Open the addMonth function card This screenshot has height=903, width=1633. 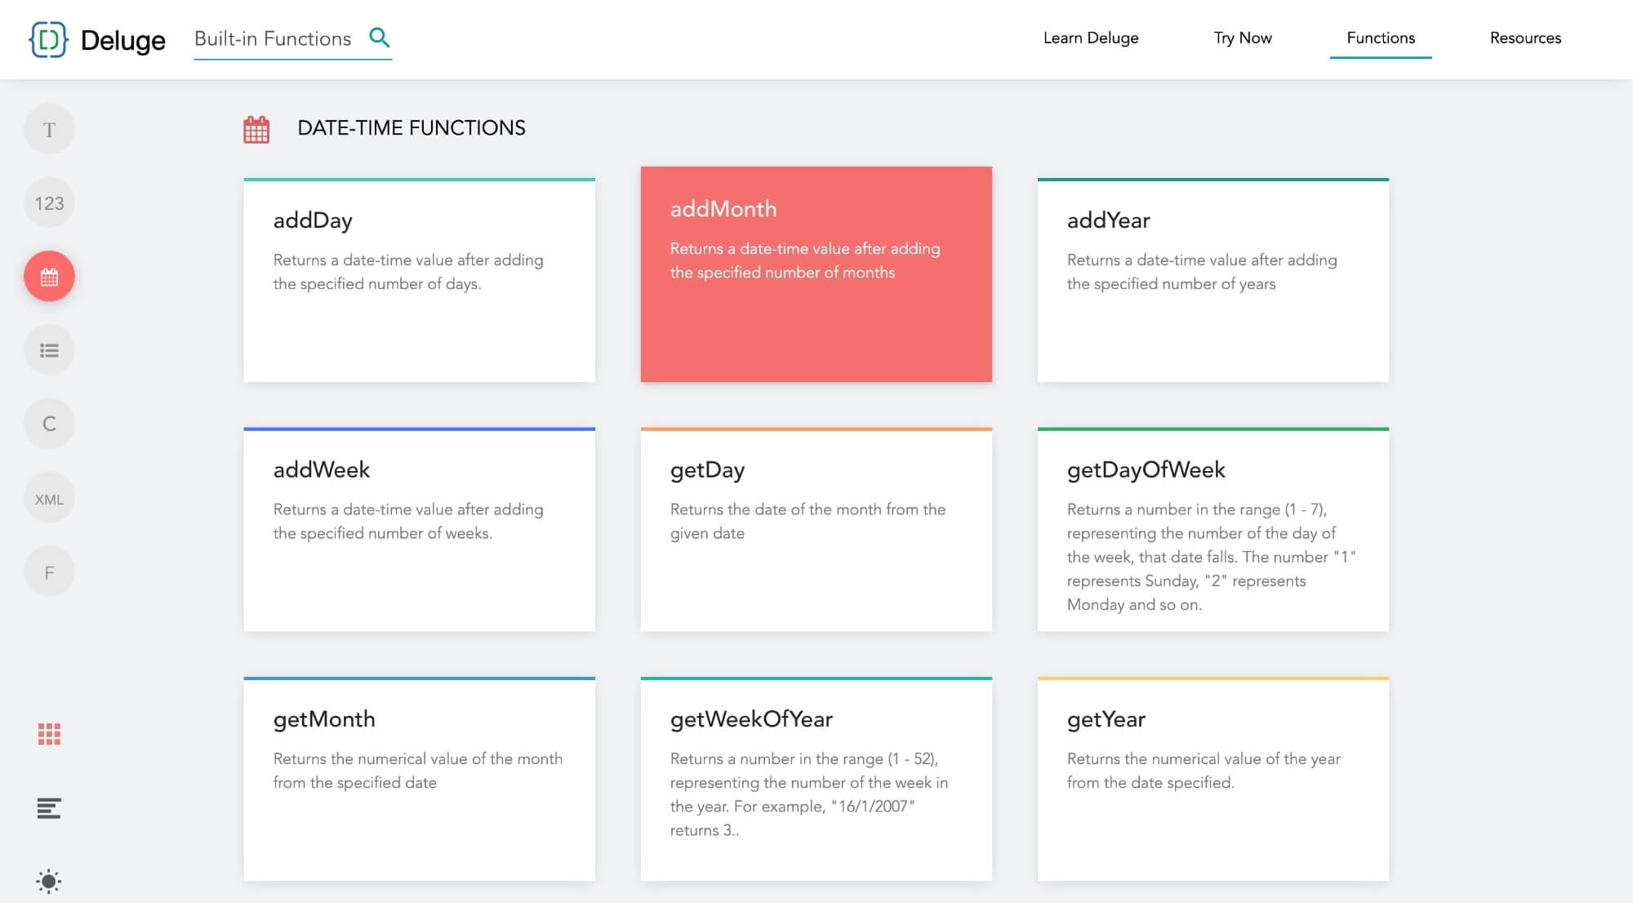(816, 274)
